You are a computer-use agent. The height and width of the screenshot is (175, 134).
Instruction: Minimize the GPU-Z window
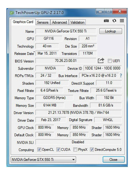(100, 12)
